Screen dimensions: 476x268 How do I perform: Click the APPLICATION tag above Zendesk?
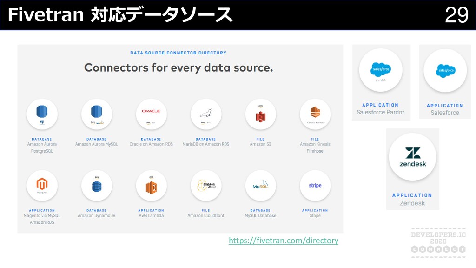pyautogui.click(x=412, y=195)
